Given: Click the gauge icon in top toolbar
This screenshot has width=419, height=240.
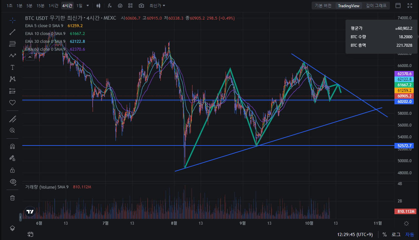Looking at the screenshot, I should (120, 6).
